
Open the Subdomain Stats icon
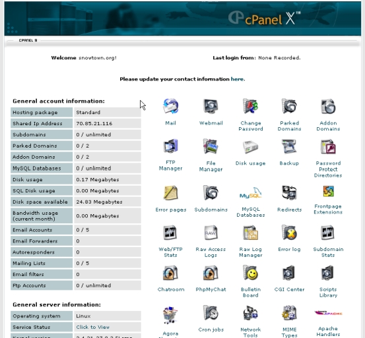pyautogui.click(x=328, y=233)
